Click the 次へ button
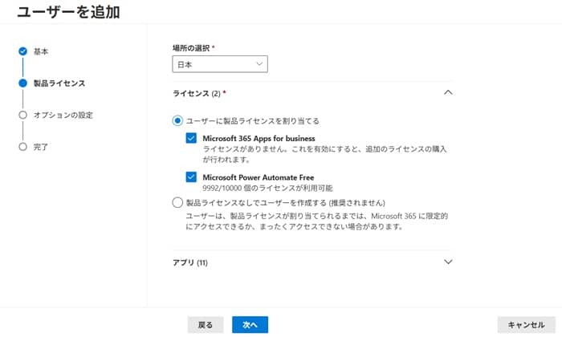 (x=250, y=325)
